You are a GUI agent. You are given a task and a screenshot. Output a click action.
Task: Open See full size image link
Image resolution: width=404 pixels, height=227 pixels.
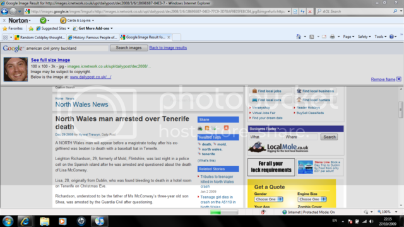50,60
